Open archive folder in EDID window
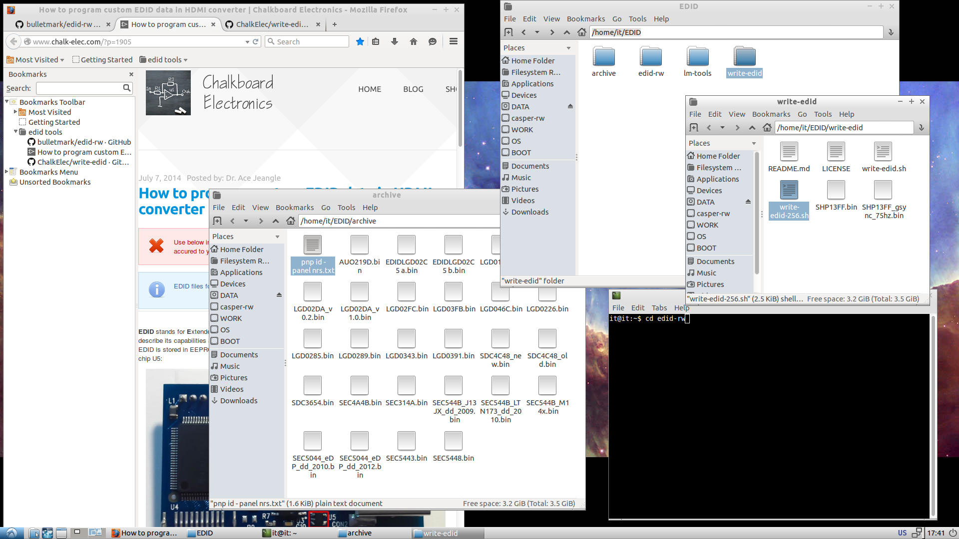 click(x=604, y=62)
